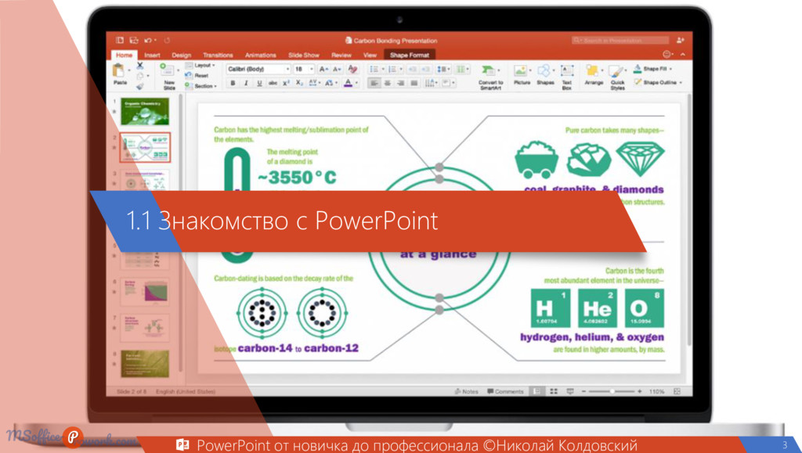
Task: Click the Paste clipboard icon
Action: pyautogui.click(x=119, y=71)
